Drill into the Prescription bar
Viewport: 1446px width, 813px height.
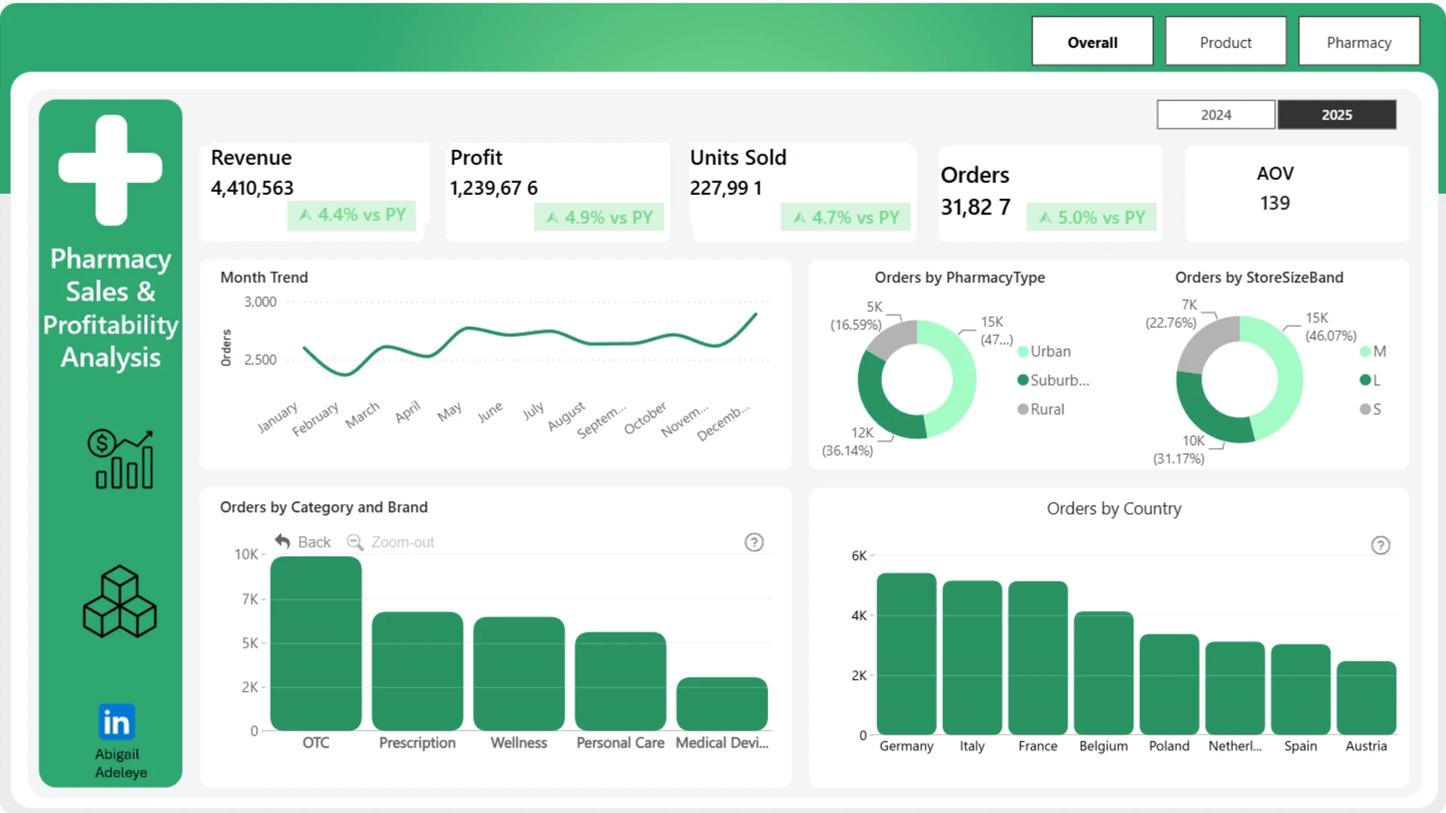coord(417,671)
